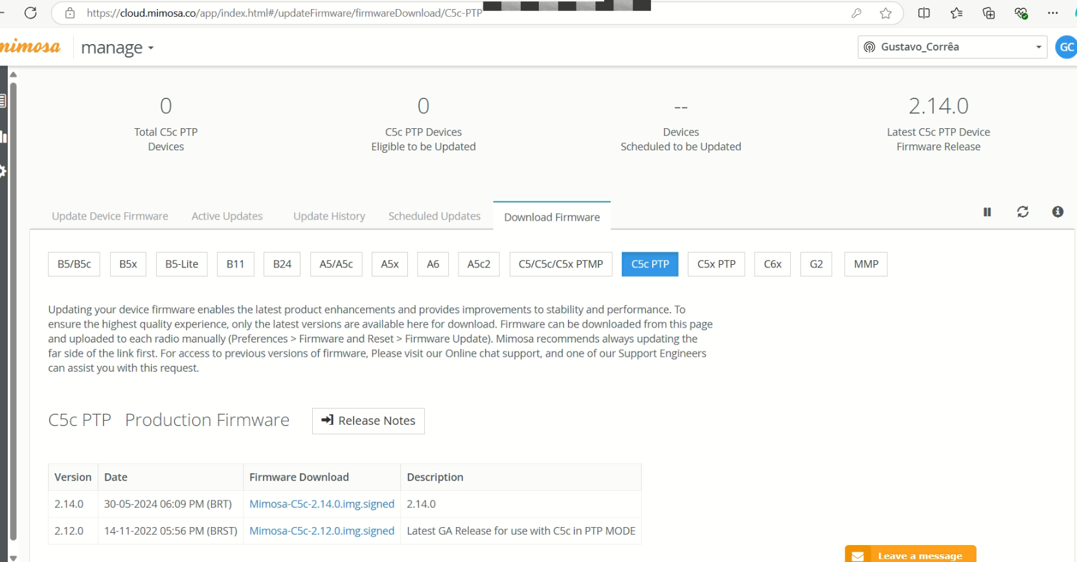Click version cell 2.12.0
Screen dimensions: 1077x562
pos(69,531)
